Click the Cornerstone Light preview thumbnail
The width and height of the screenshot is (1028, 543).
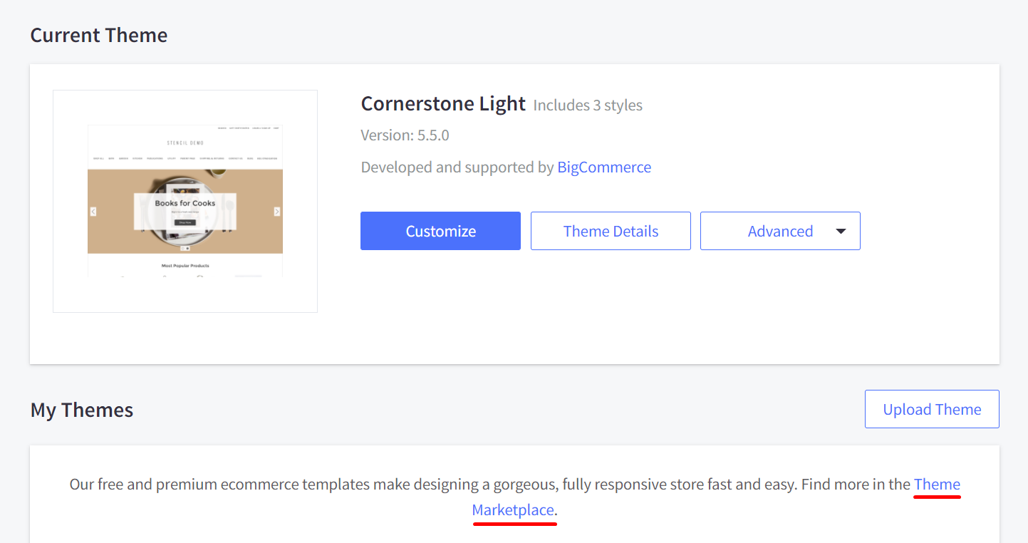185,201
